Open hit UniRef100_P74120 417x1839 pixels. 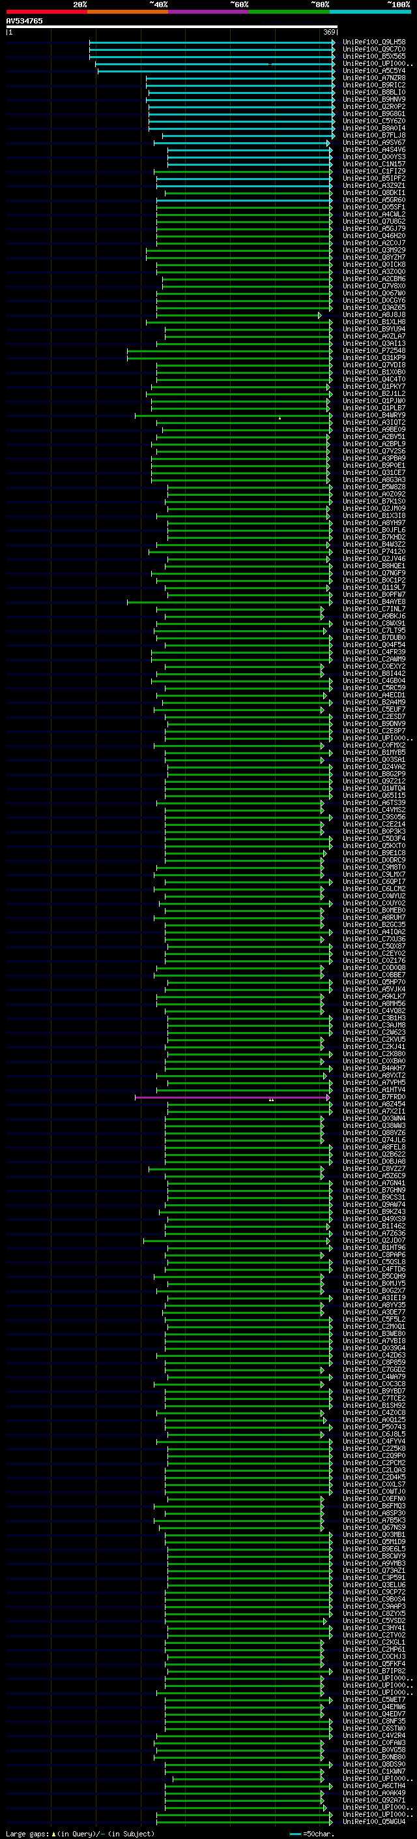coord(374,551)
